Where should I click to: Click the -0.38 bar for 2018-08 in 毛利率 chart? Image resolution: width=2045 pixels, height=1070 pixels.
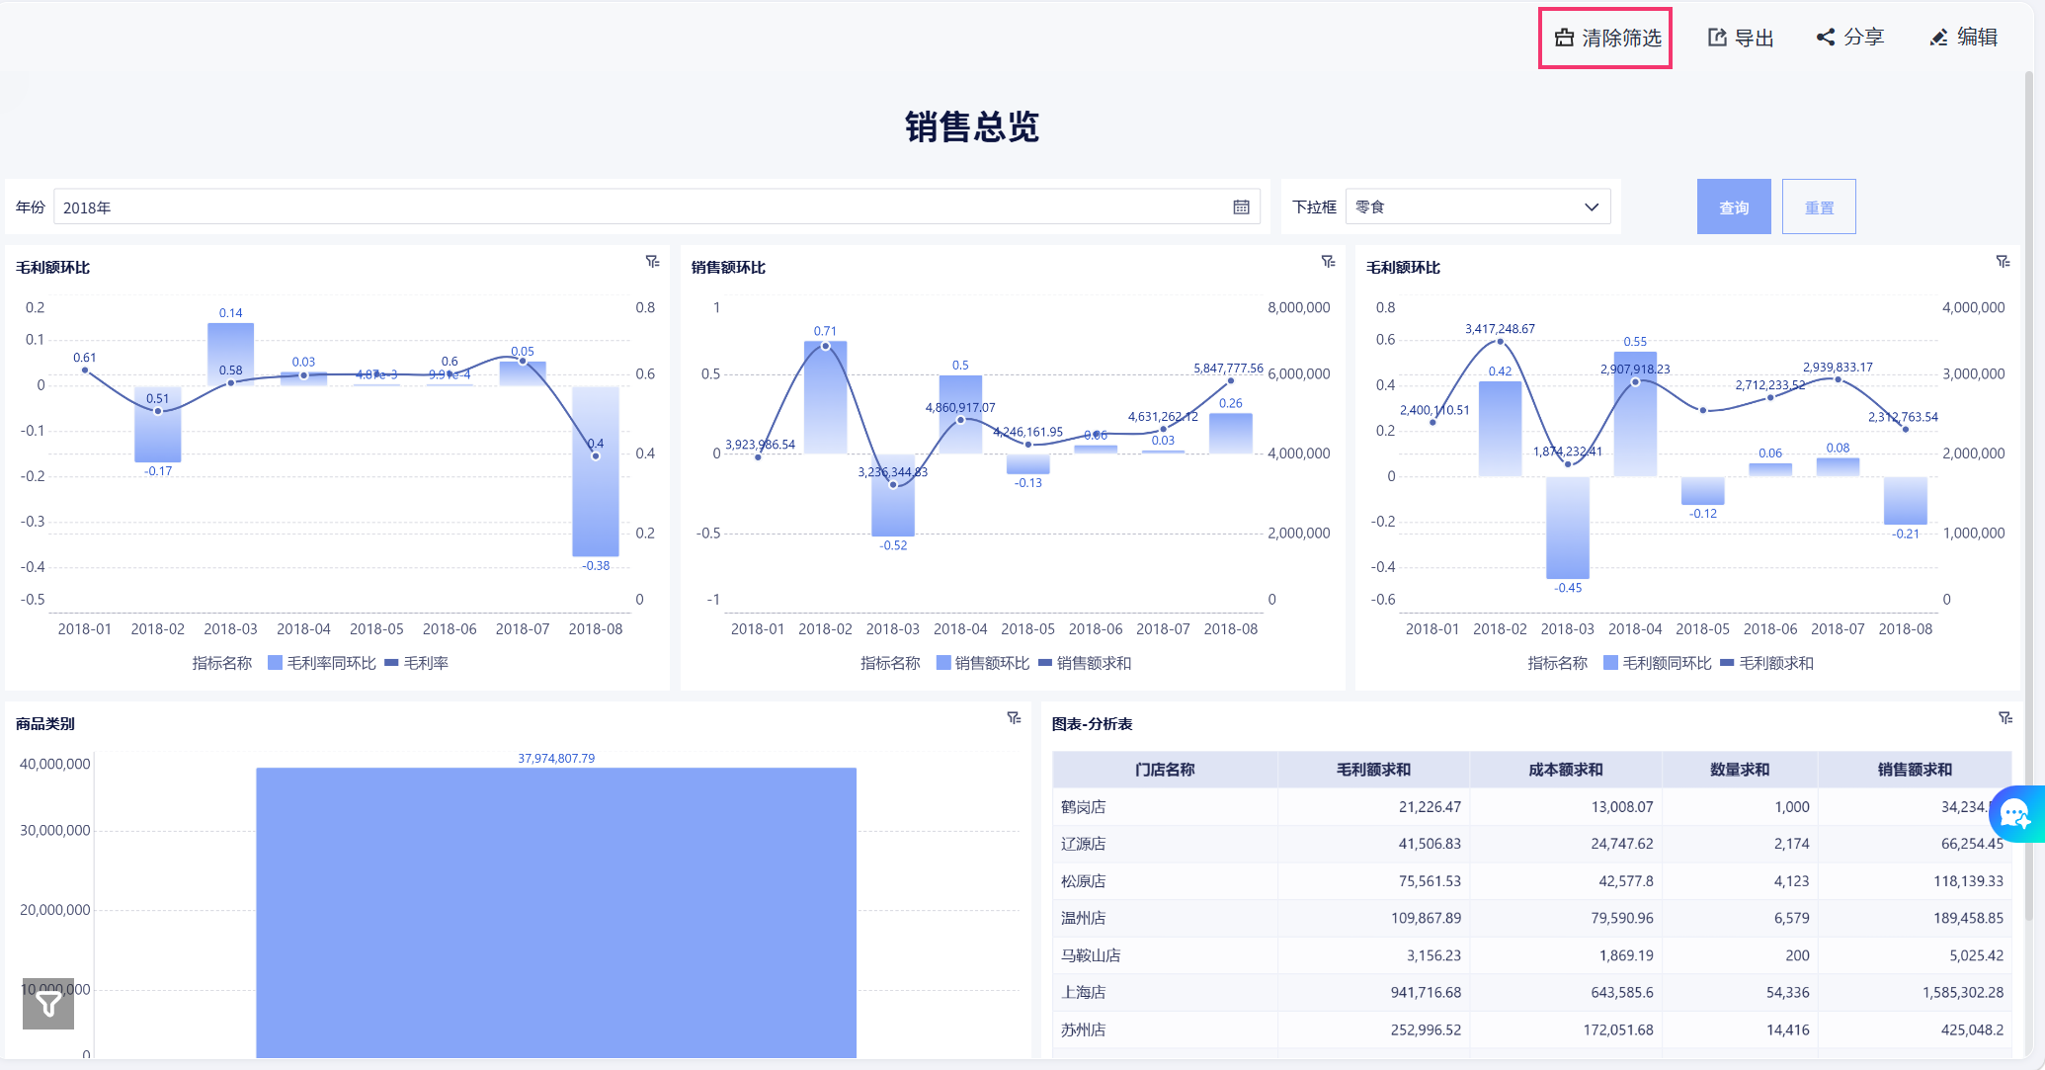[x=596, y=471]
